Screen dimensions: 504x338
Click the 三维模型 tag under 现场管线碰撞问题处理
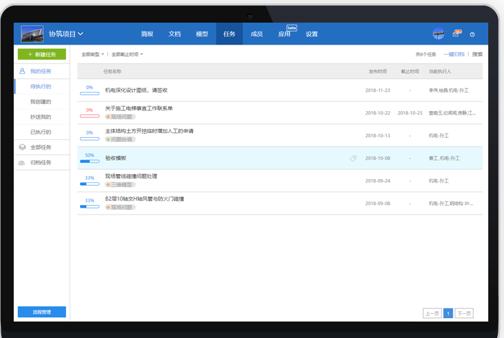120,184
